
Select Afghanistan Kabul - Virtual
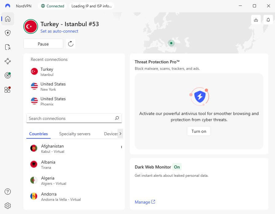74,149
